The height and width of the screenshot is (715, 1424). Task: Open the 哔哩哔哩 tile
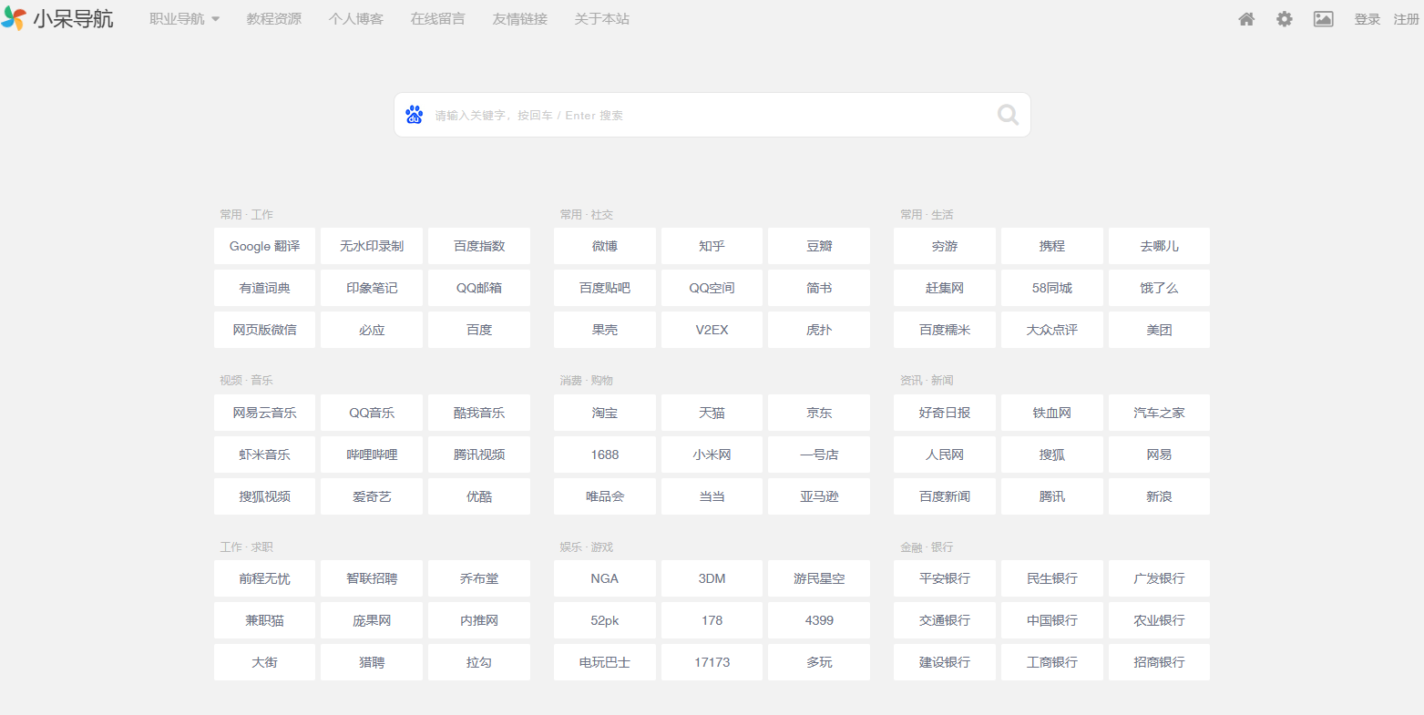click(x=372, y=455)
